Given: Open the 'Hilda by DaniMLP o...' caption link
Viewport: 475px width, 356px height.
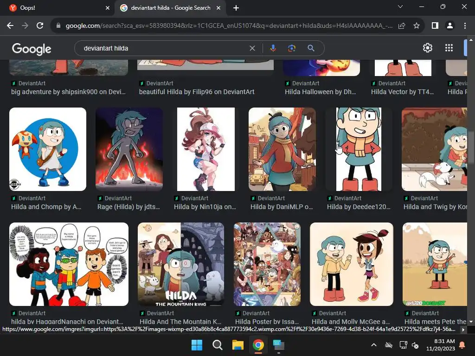Looking at the screenshot, I should [282, 207].
